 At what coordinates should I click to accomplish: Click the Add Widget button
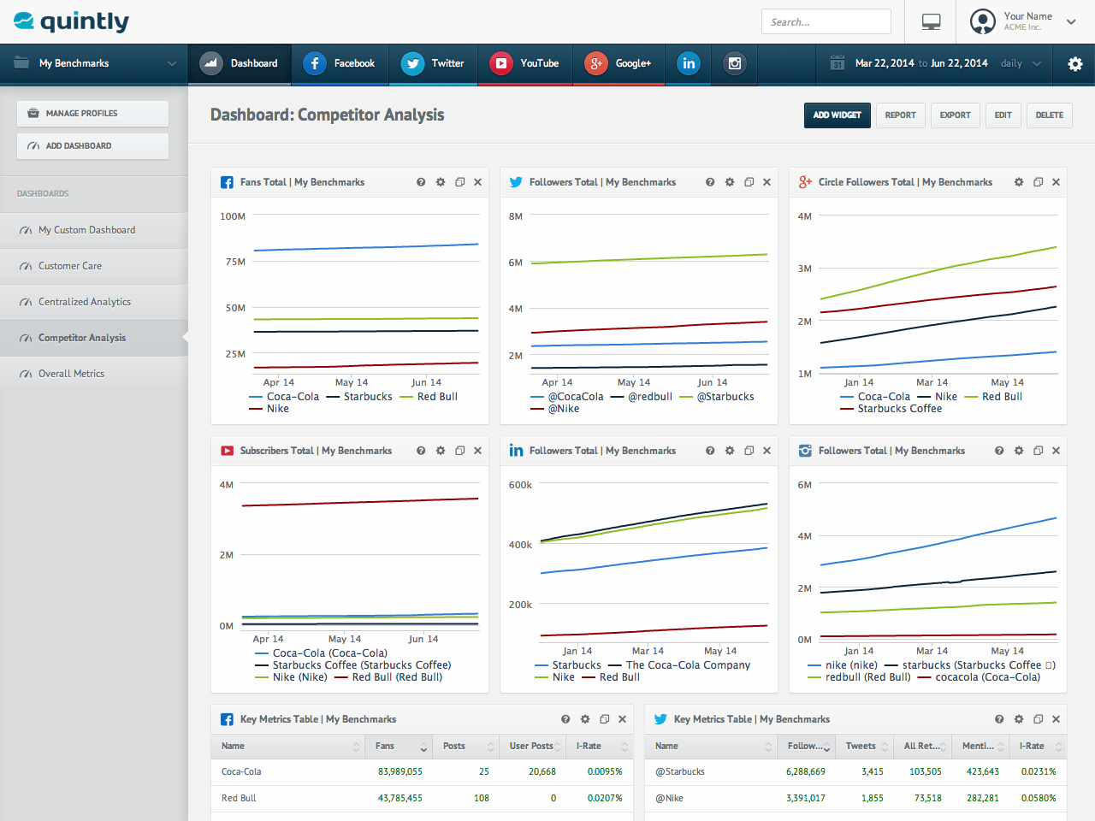pos(838,115)
